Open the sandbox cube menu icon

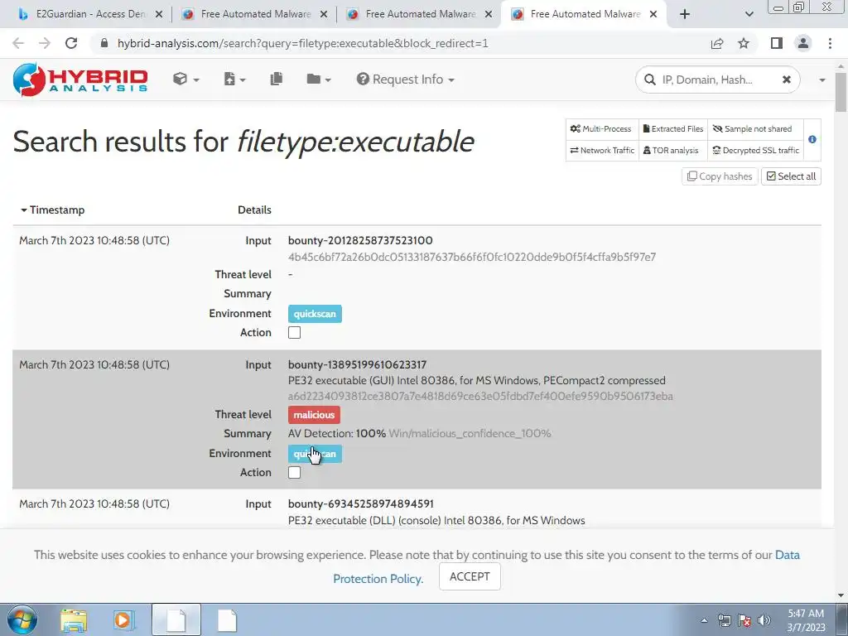click(x=186, y=79)
